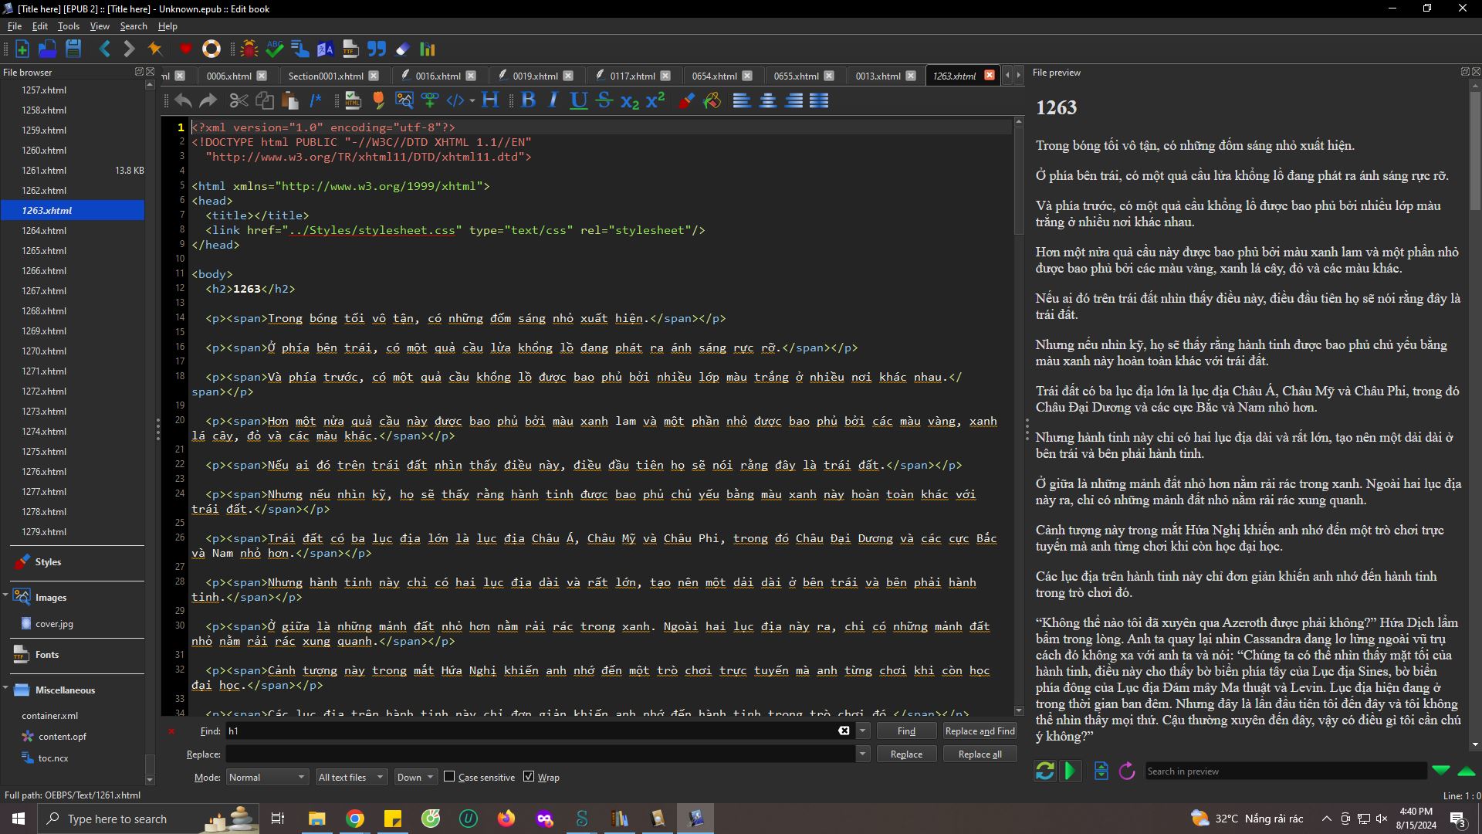The width and height of the screenshot is (1482, 834).
Task: Click the Replace and Find button
Action: pyautogui.click(x=980, y=731)
